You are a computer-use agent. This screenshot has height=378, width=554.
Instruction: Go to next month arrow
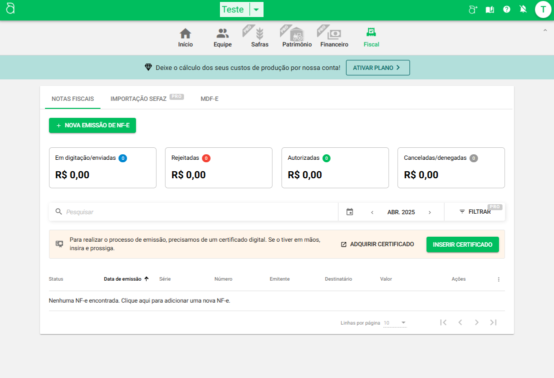[429, 212]
